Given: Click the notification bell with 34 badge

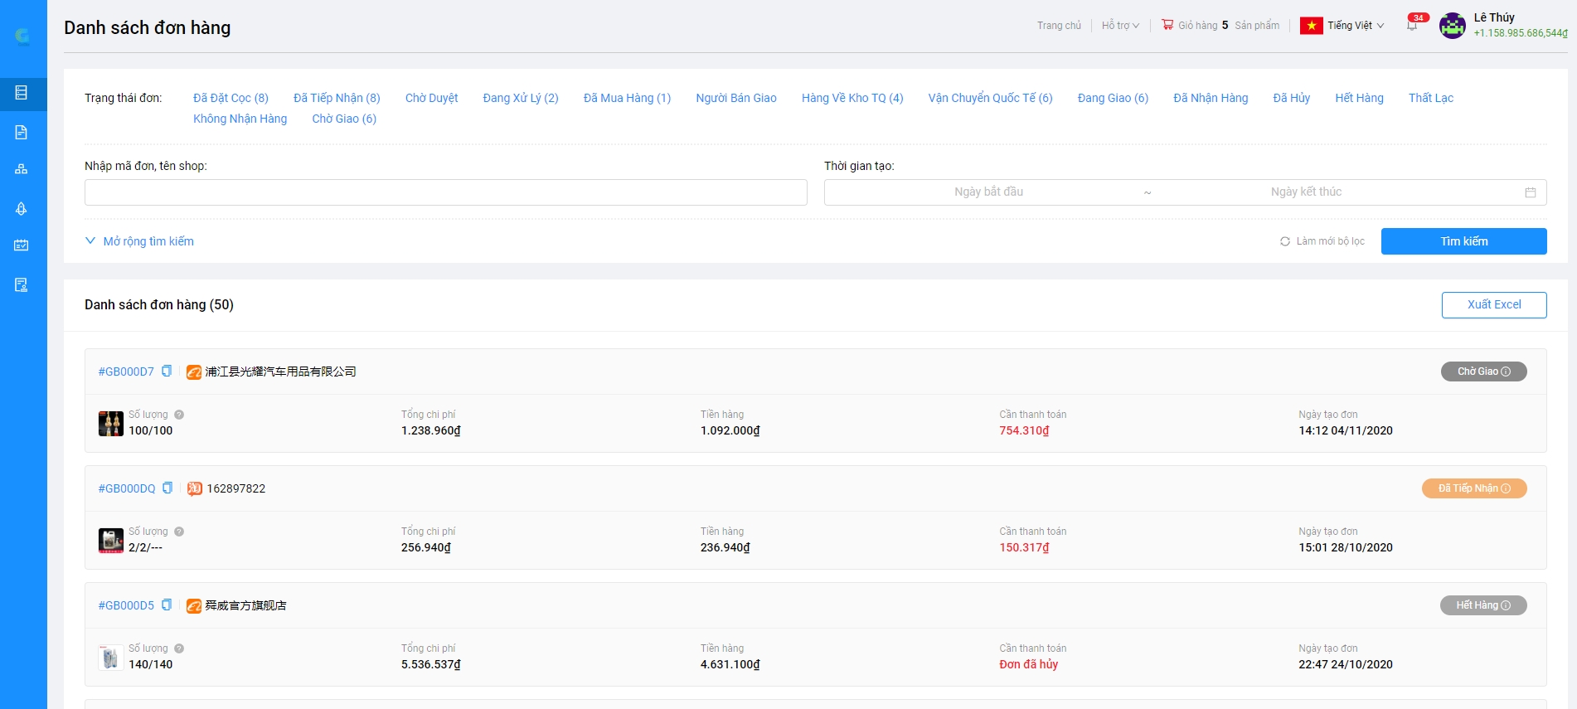Looking at the screenshot, I should (1412, 26).
